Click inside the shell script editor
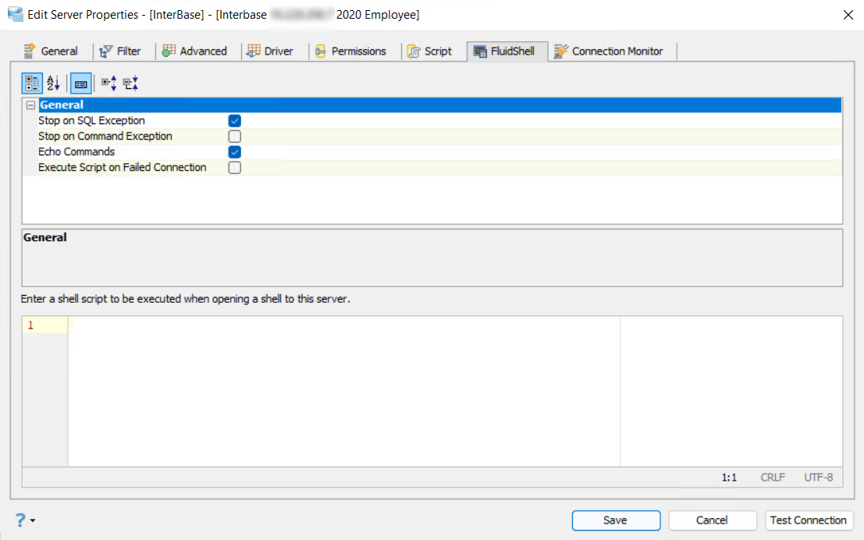This screenshot has height=540, width=864. click(x=343, y=390)
